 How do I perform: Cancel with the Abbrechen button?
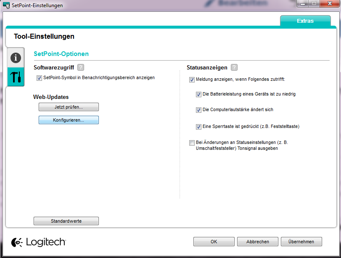point(257,242)
